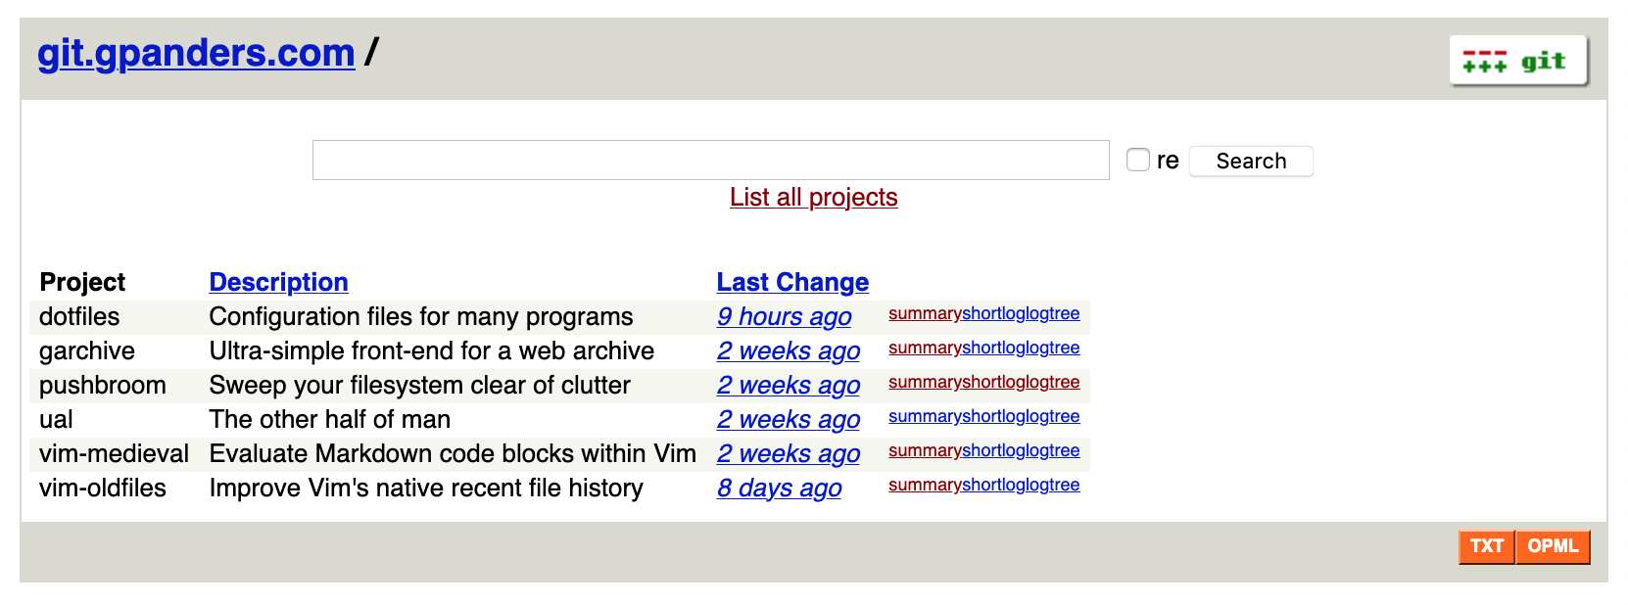Image resolution: width=1628 pixels, height=605 pixels.
Task: Open the List all projects link
Action: pos(813,197)
